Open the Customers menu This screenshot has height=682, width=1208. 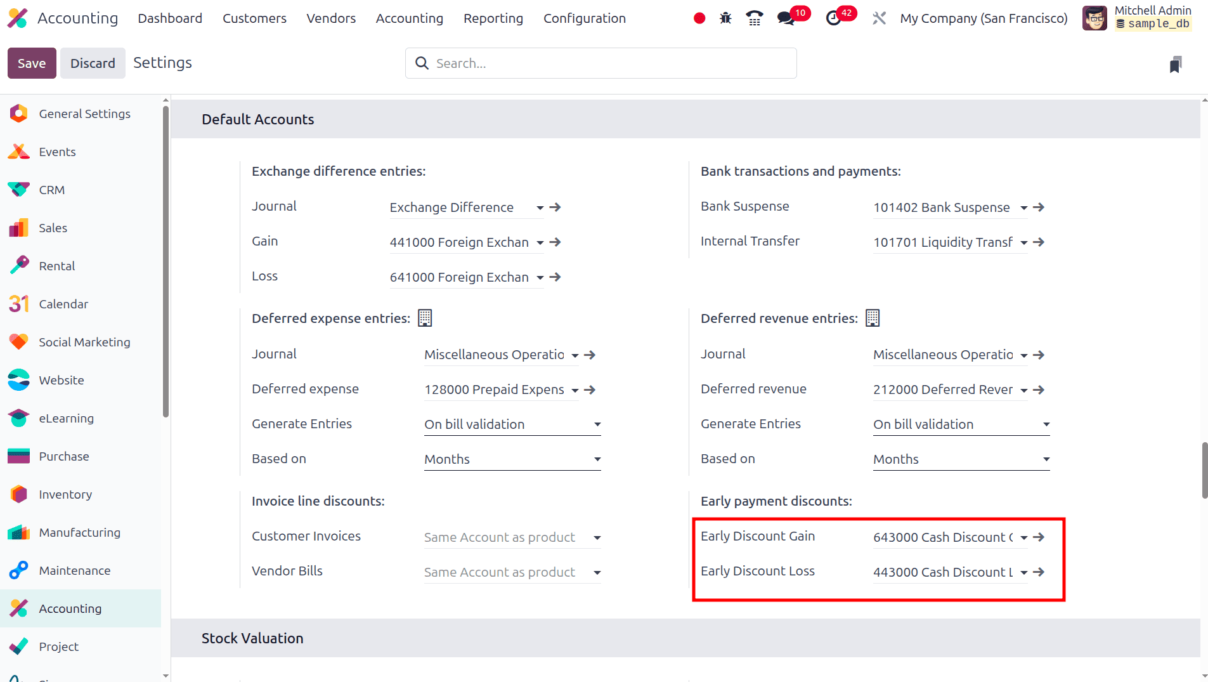(254, 18)
